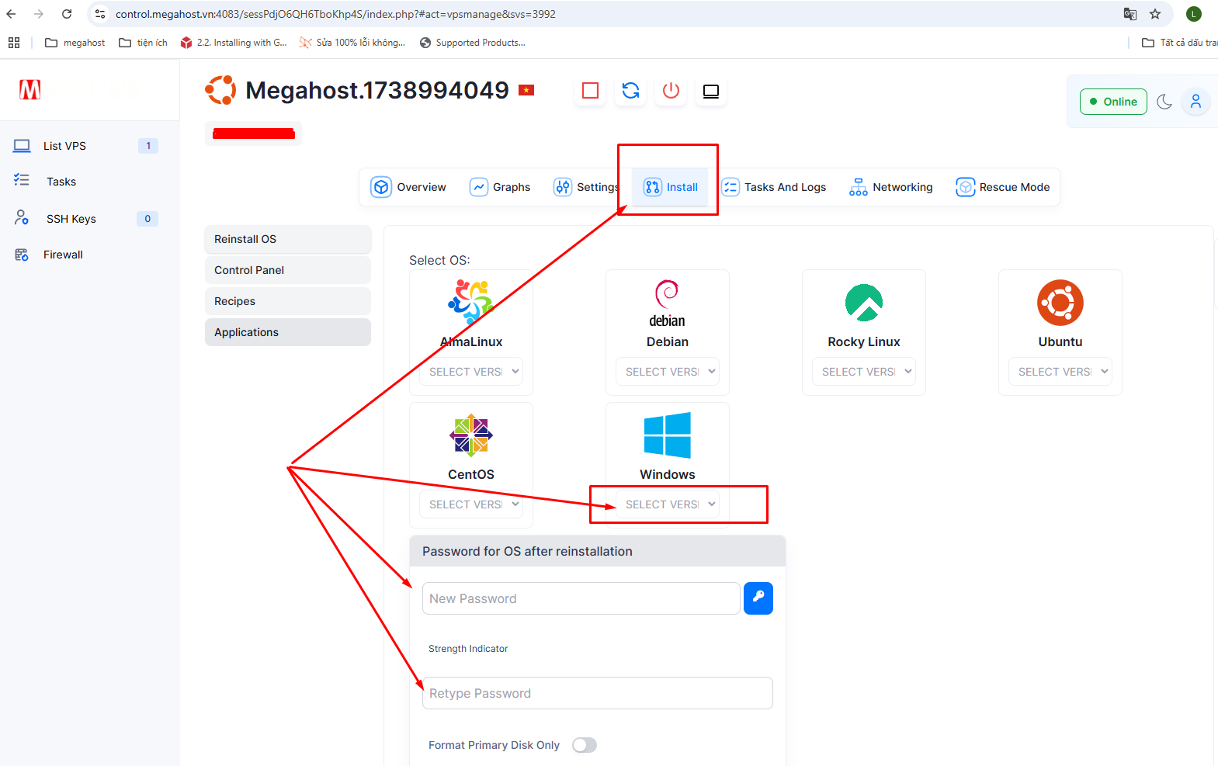Open the VNC console monitor icon
Image resolution: width=1218 pixels, height=766 pixels.
(710, 91)
